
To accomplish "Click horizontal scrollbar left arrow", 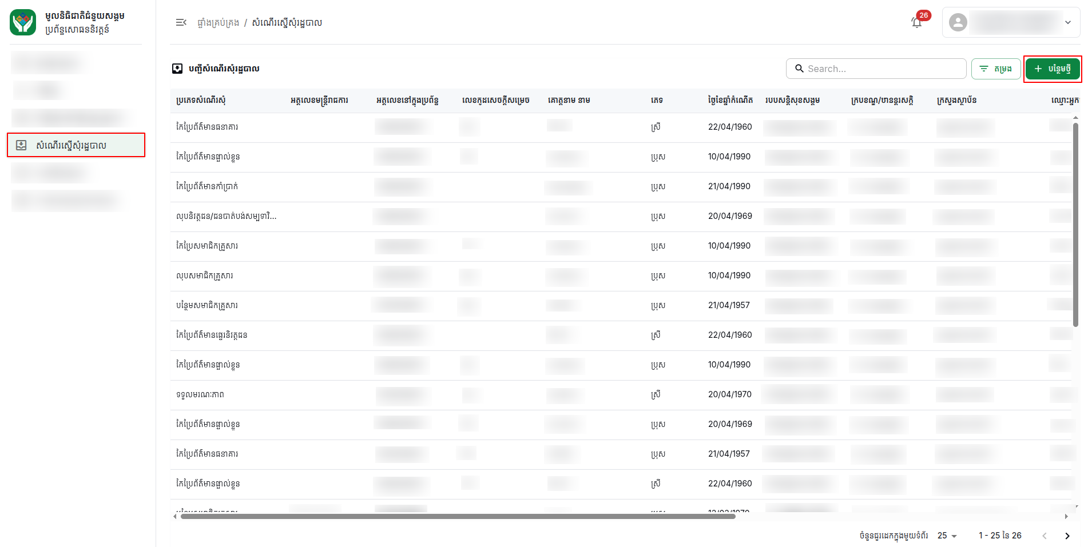I will click(175, 516).
